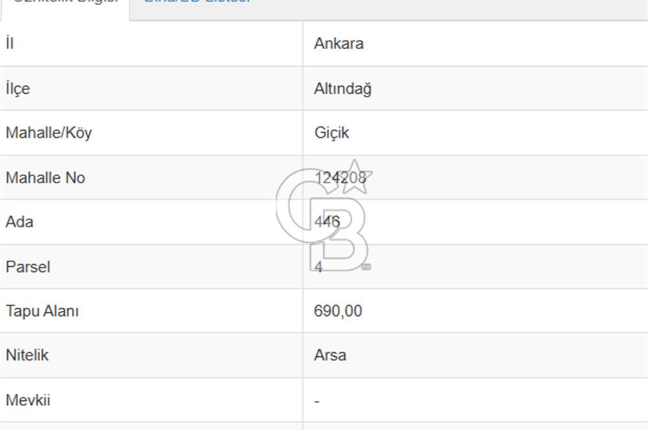This screenshot has width=648, height=430.
Task: Select the Nitelik row showing Arsa
Action: click(149, 355)
